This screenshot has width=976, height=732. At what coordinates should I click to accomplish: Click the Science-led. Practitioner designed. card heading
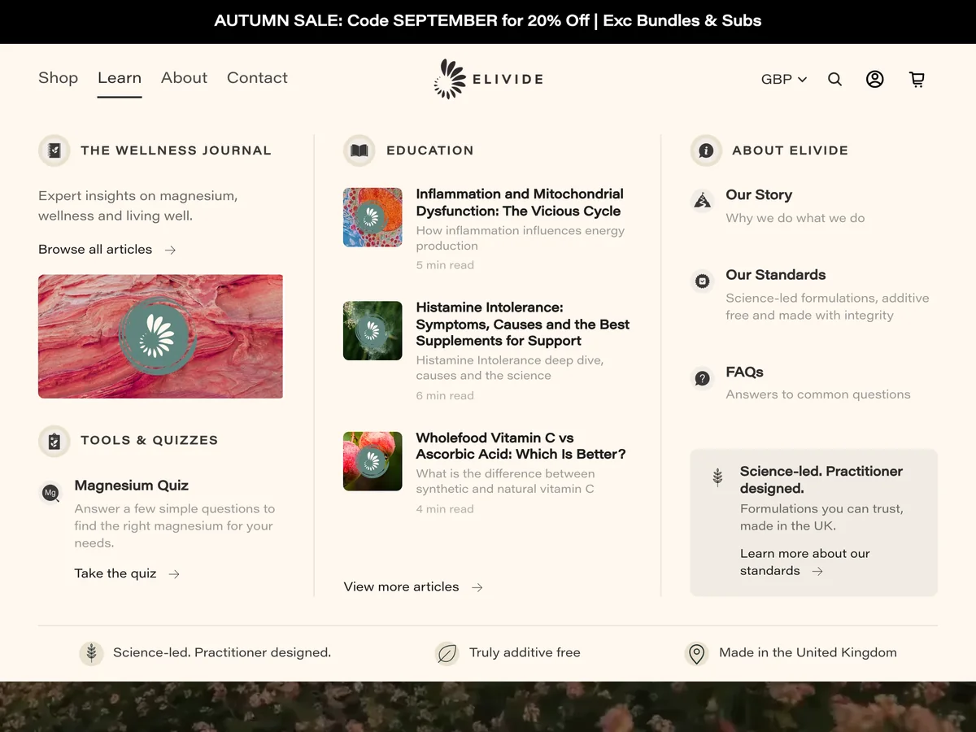tap(821, 480)
